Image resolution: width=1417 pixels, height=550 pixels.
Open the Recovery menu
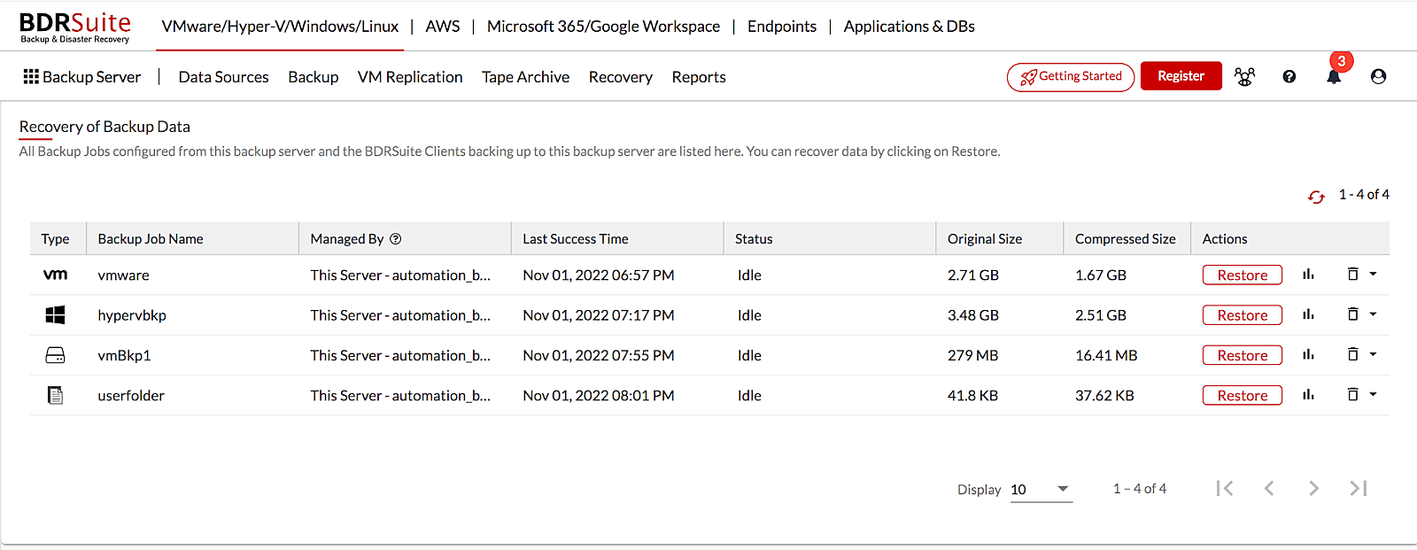[x=621, y=77]
